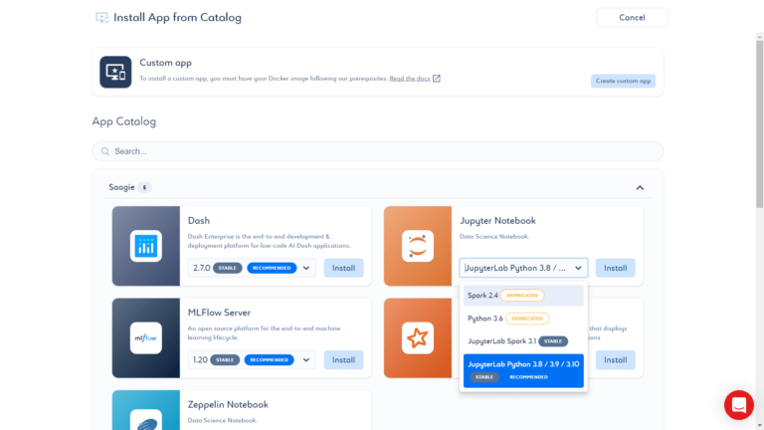Click the Saagie app count badge
This screenshot has width=764, height=430.
[144, 187]
